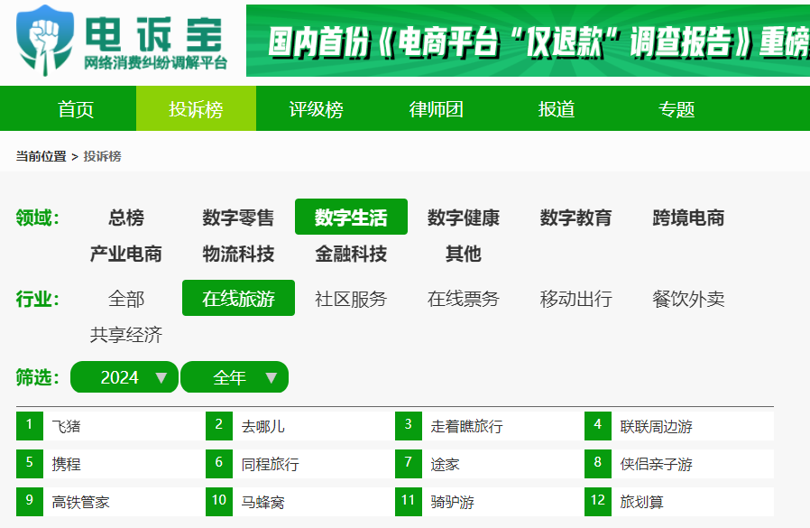Select the 数字教育 domain filter

click(576, 218)
